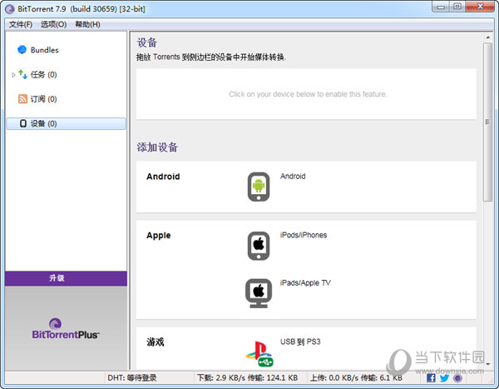Select 任务 (0) in the sidebar
This screenshot has height=389, width=499.
pos(43,75)
